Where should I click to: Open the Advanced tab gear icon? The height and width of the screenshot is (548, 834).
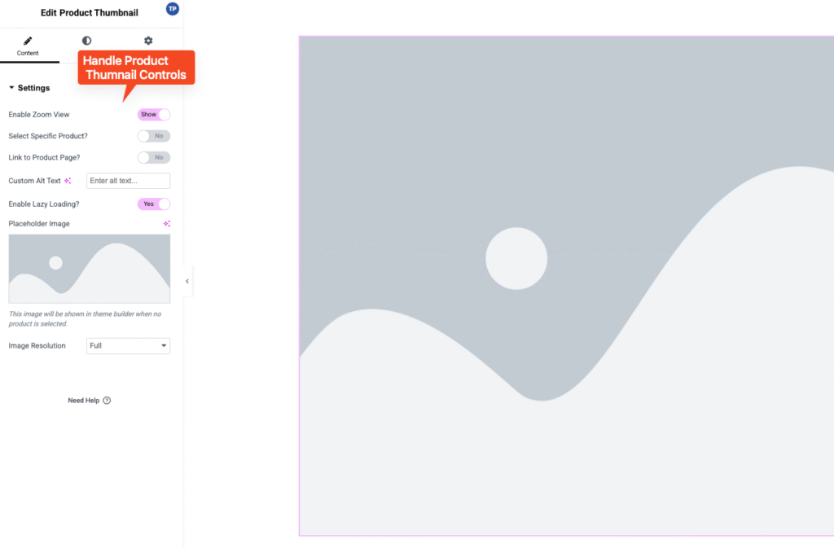147,41
